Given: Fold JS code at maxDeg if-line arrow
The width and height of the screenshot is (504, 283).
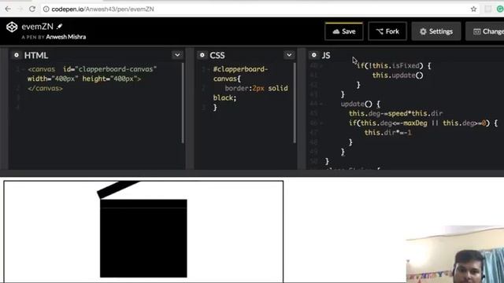Looking at the screenshot, I should pos(321,123).
